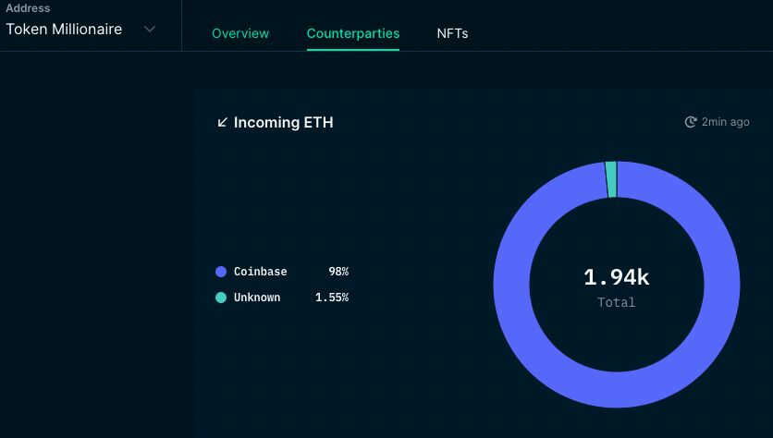Viewport: 773px width, 438px height.
Task: Expand the Token Millionaire address chevron
Action: click(150, 29)
